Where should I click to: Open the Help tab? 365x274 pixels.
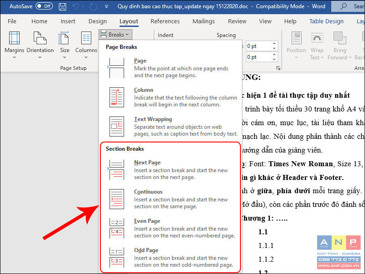[290, 21]
